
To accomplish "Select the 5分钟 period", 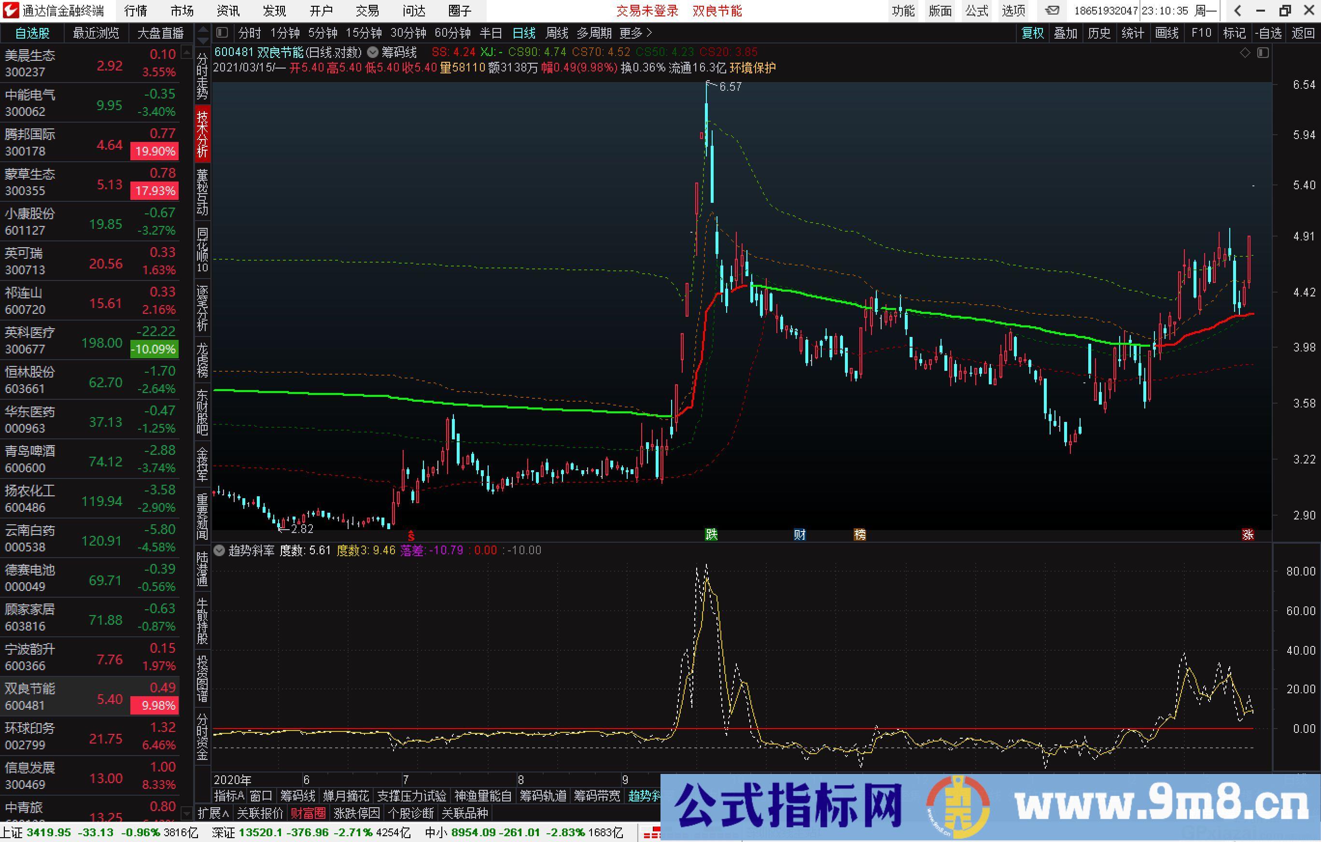I will tap(323, 33).
